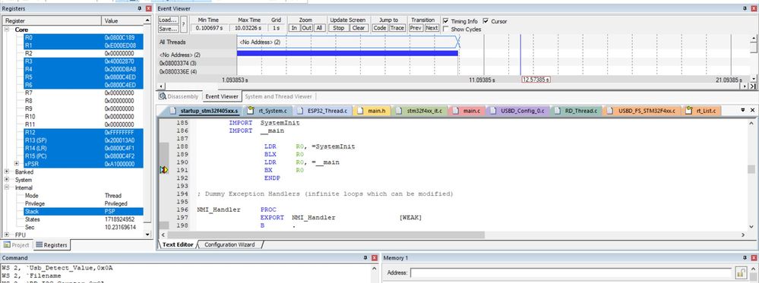Image resolution: width=759 pixels, height=283 pixels.
Task: Click the Memory 1 Address input field
Action: (x=571, y=272)
